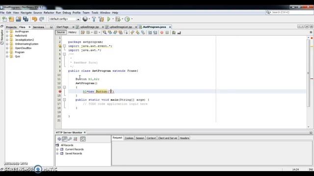This screenshot has height=176, width=314.
Task: Click the Clean and Build icon
Action: (102, 19)
